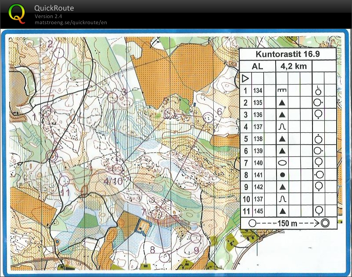Click the QuickRoute Q logo
Viewport: 352px width, 277px height.
point(17,13)
